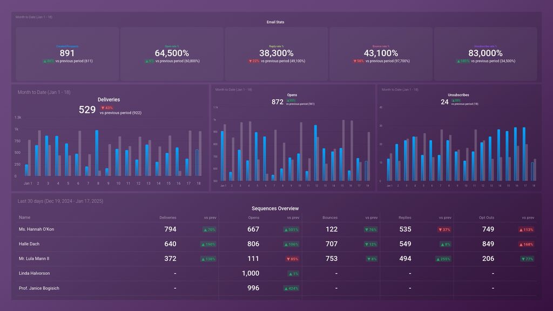Image resolution: width=553 pixels, height=311 pixels.
Task: Click the green 141% increase badge under Unsubscribe rate
Action: point(463,61)
